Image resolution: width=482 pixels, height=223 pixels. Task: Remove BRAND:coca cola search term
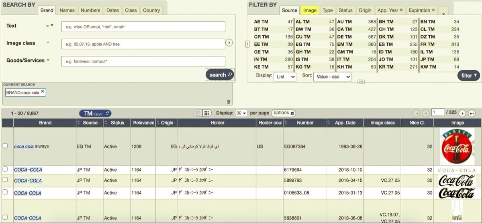click(x=43, y=92)
